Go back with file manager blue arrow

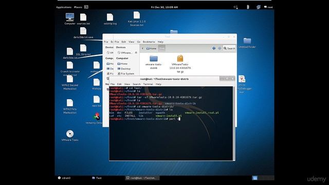point(214,48)
